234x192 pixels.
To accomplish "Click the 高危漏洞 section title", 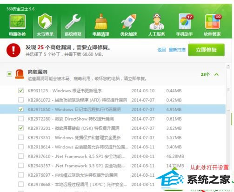I will coord(37,72).
